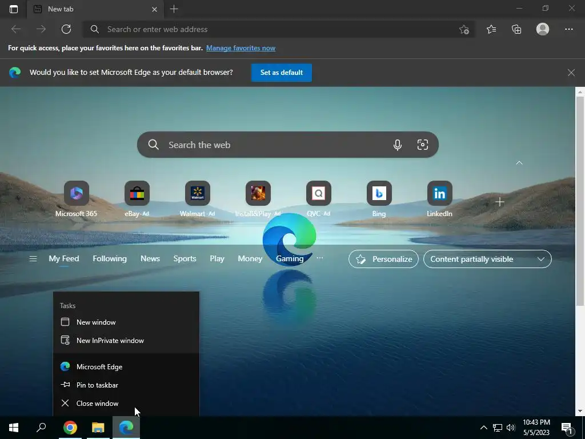Switch to the Sports tab
This screenshot has height=439, width=585.
click(185, 259)
